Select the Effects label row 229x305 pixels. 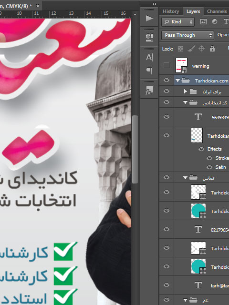[x=215, y=149]
